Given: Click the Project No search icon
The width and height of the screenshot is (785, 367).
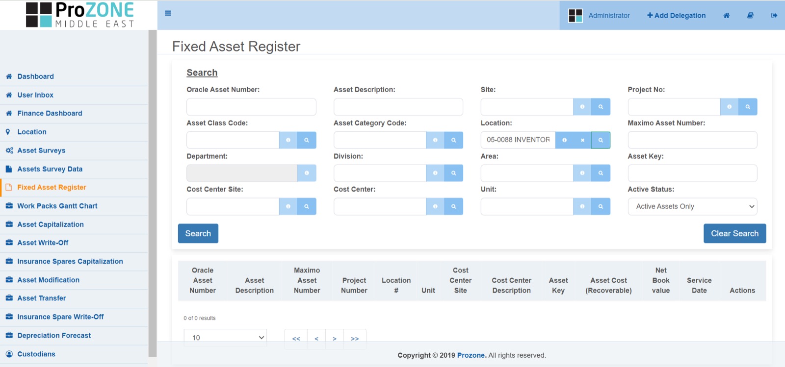Looking at the screenshot, I should pos(748,107).
